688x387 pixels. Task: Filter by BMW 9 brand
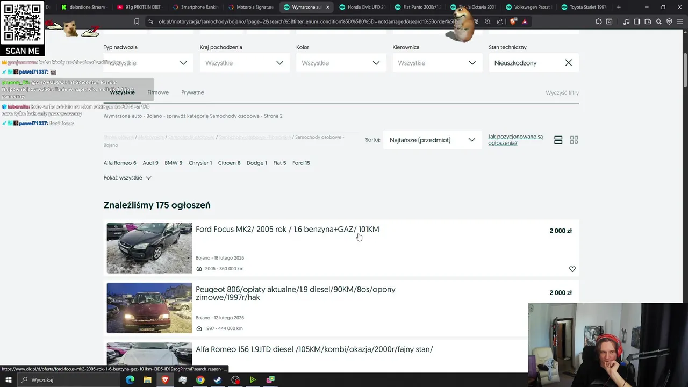pos(173,163)
